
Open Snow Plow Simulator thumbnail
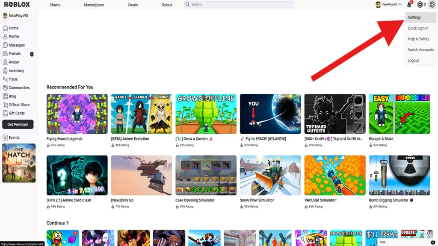270,175
